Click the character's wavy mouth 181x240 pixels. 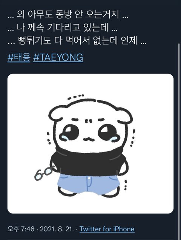click(x=89, y=139)
